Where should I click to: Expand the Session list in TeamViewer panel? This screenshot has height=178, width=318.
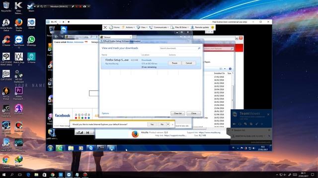click(233, 130)
